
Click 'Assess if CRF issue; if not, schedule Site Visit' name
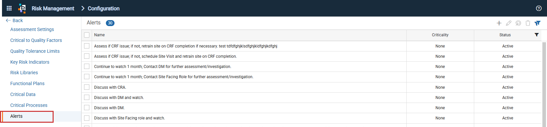165,56
